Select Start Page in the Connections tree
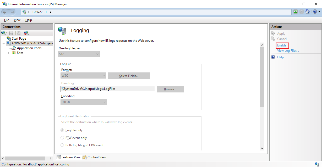The width and height of the screenshot is (322, 167). click(19, 39)
